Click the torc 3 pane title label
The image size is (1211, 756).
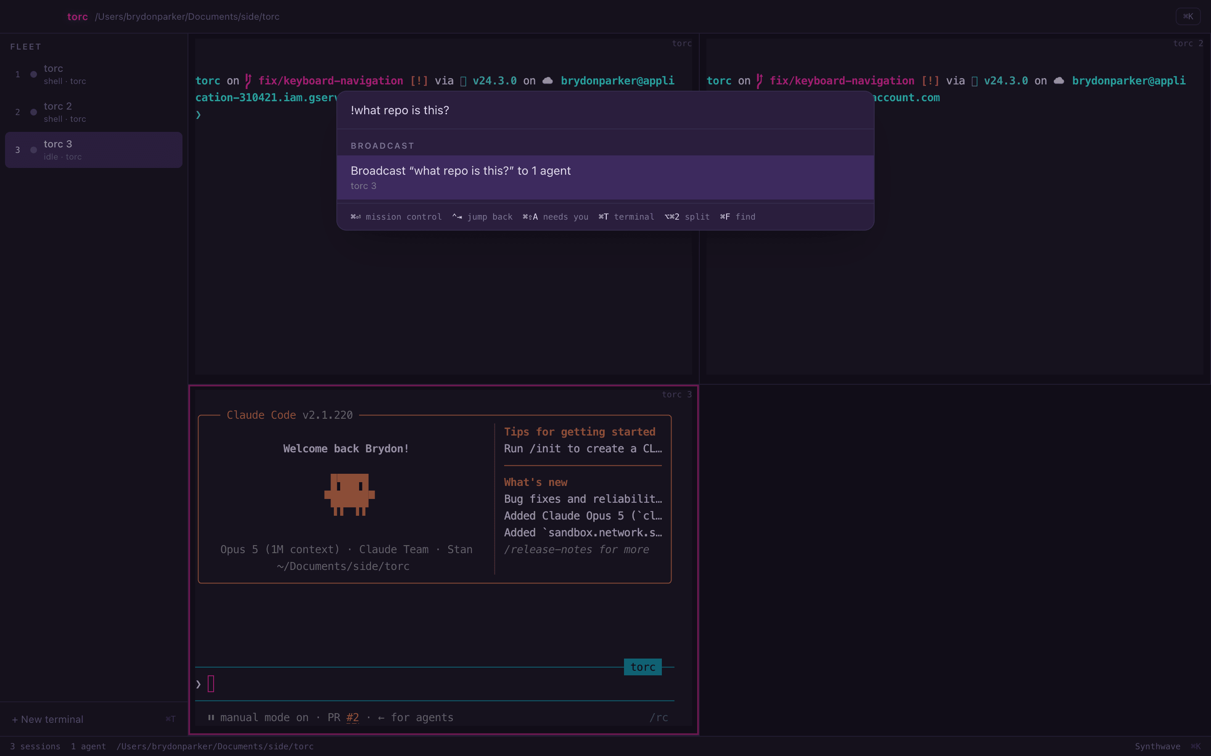point(677,394)
